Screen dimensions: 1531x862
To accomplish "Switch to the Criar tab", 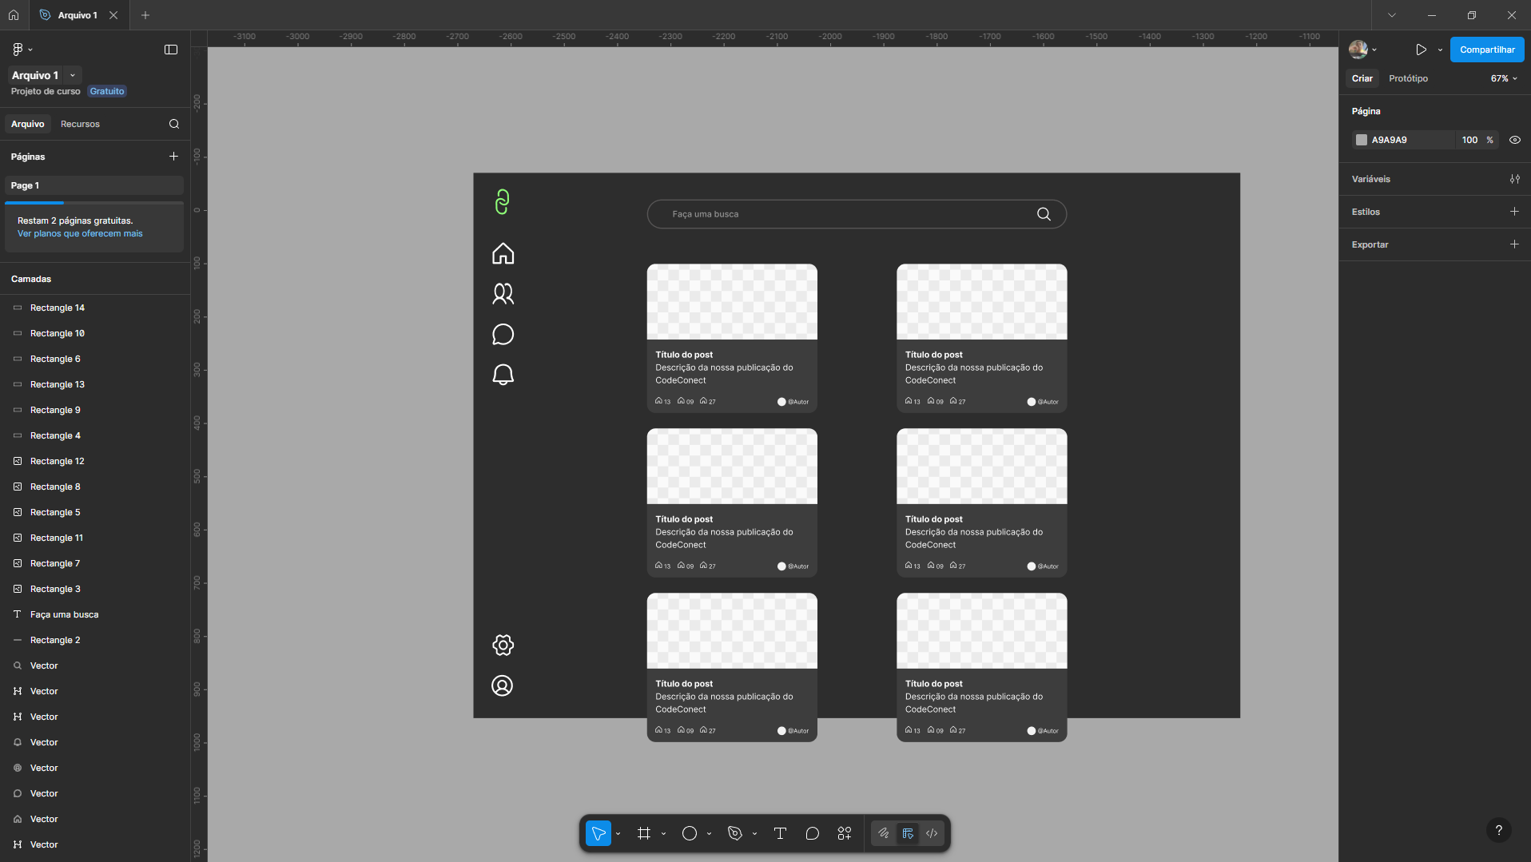I will pyautogui.click(x=1362, y=78).
